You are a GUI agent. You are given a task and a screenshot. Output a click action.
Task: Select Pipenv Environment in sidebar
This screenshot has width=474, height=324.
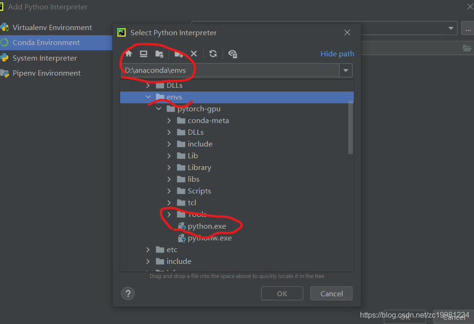click(x=46, y=73)
